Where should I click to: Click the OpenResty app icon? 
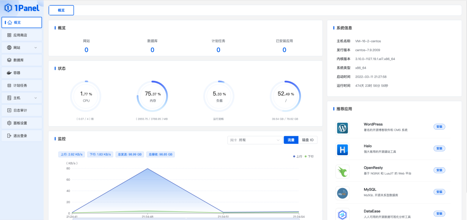(342, 172)
